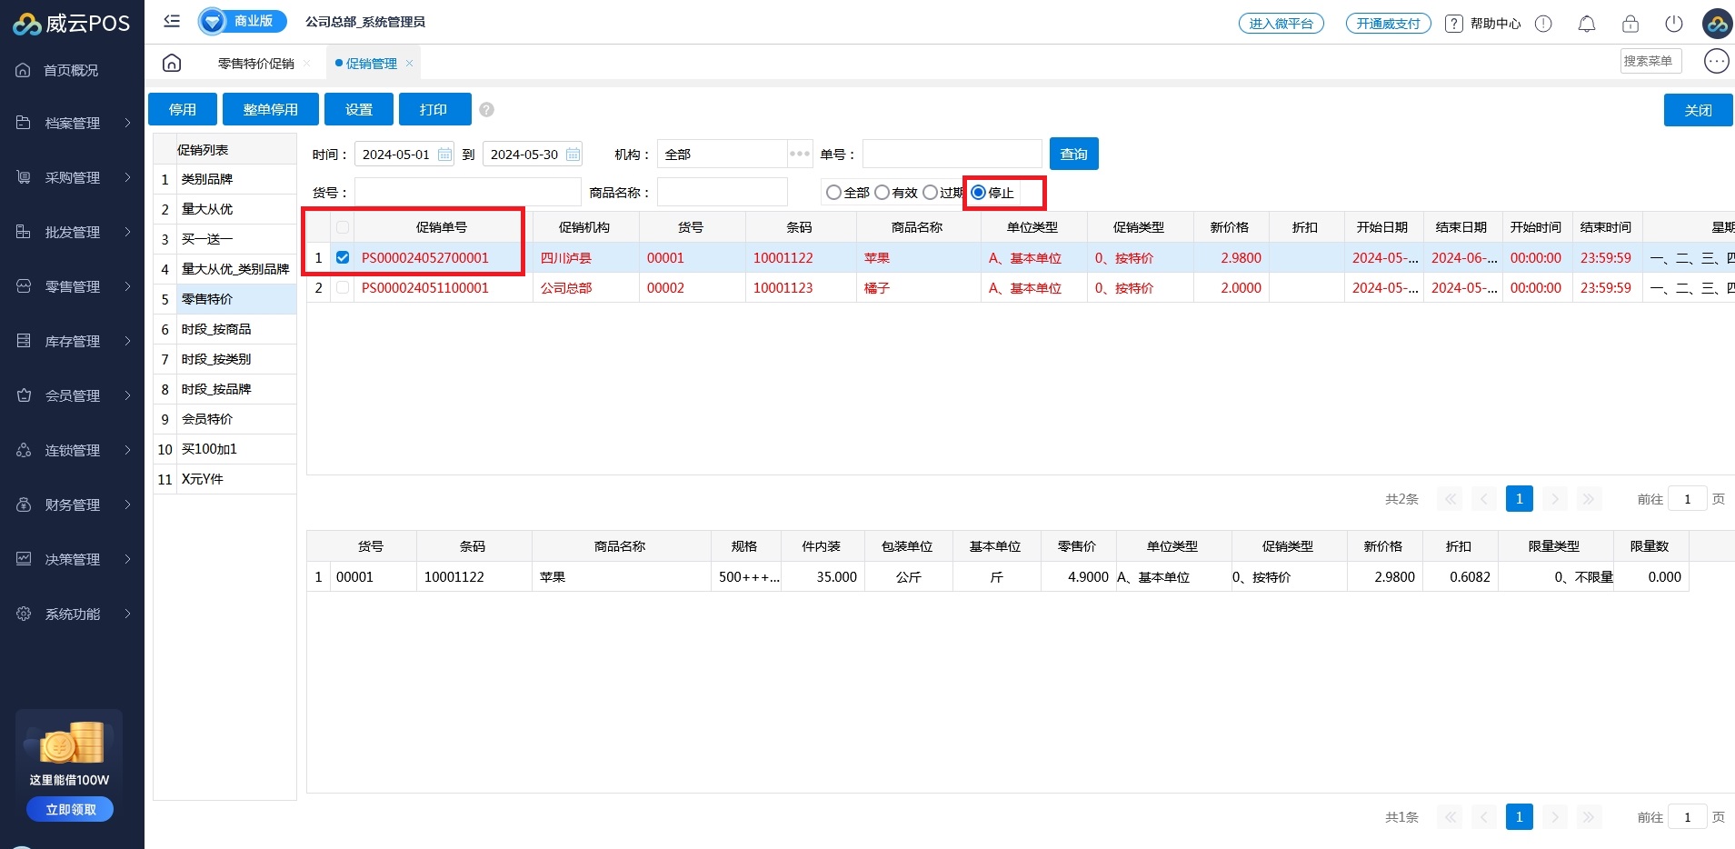Click the power logout icon
Image resolution: width=1735 pixels, height=849 pixels.
pos(1673,24)
